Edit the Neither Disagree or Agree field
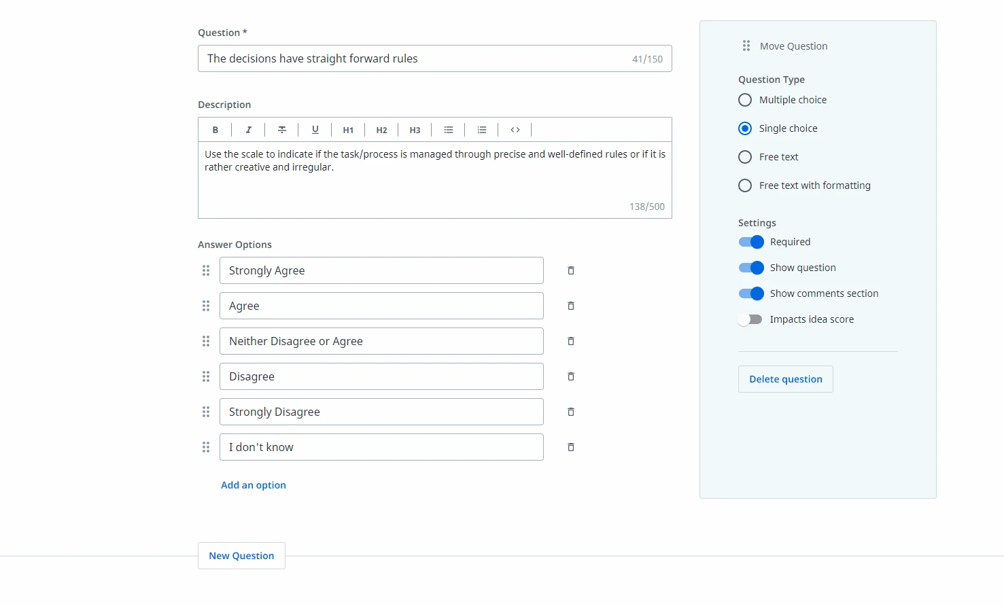Image resolution: width=1004 pixels, height=606 pixels. (381, 341)
